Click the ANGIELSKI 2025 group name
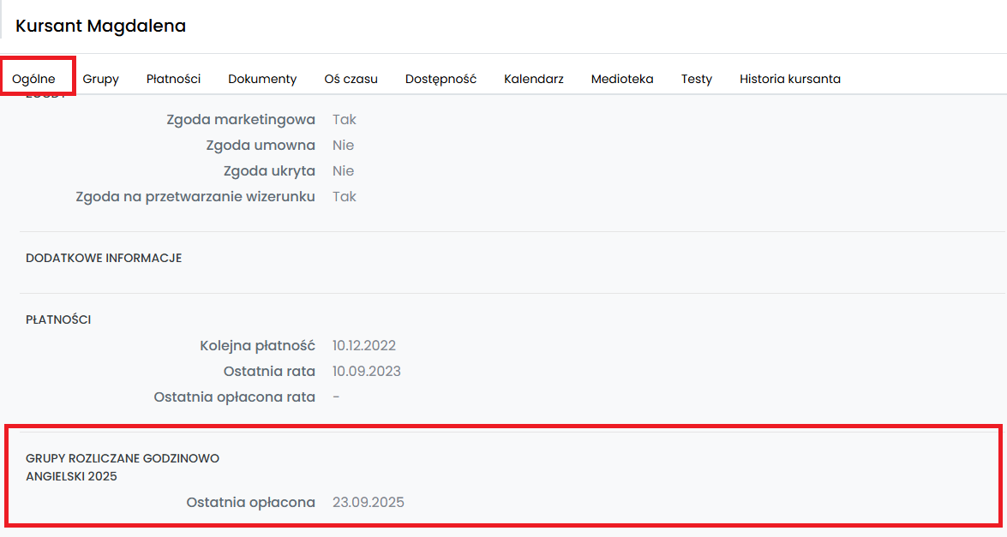Image resolution: width=1007 pixels, height=537 pixels. tap(71, 476)
